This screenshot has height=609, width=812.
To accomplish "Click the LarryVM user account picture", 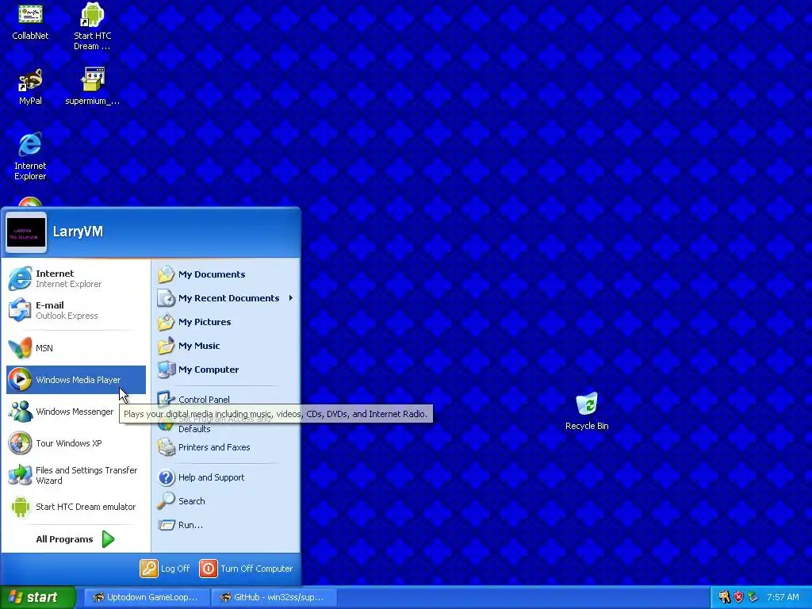I will click(26, 232).
